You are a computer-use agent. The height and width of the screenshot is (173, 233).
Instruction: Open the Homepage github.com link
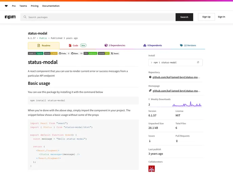coord(176,91)
